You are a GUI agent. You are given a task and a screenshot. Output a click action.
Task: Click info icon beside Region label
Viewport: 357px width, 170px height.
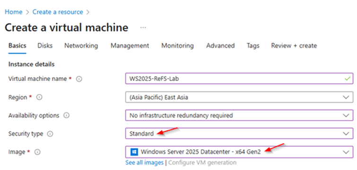[x=39, y=97]
